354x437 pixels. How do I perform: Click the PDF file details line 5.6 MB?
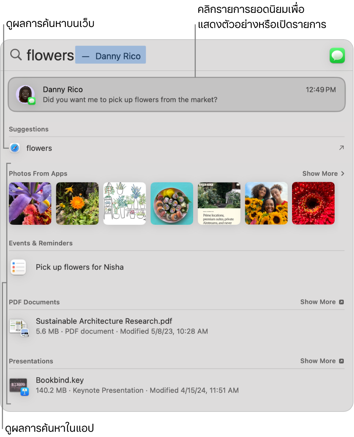122,331
